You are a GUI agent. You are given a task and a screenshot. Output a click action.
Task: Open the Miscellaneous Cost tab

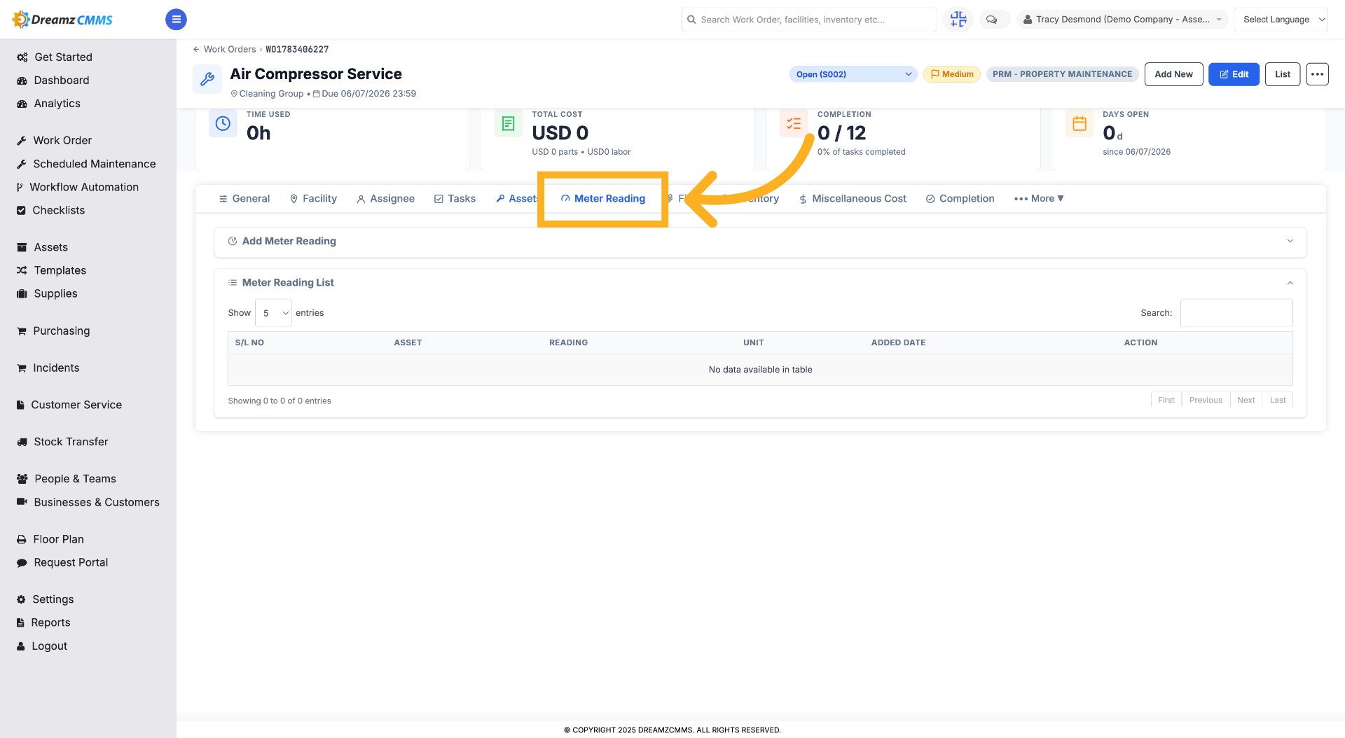[853, 199]
